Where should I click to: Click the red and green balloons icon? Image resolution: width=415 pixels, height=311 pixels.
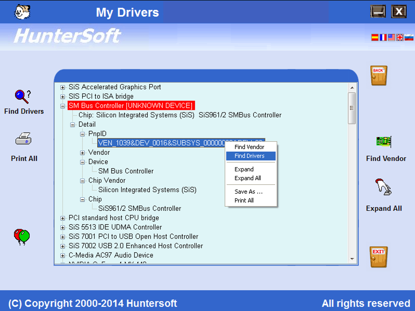click(x=22, y=237)
